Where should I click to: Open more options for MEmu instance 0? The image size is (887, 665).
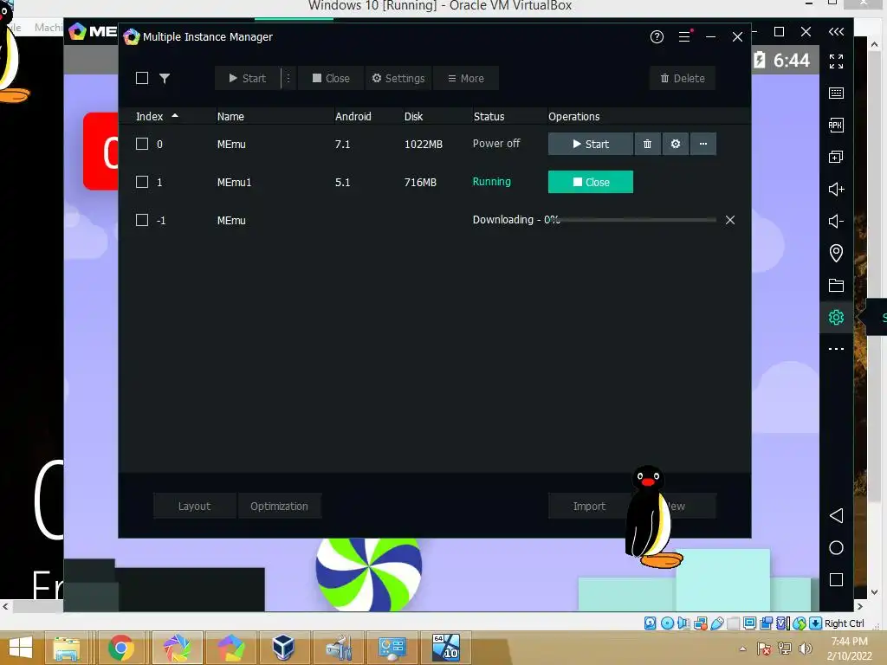point(703,144)
